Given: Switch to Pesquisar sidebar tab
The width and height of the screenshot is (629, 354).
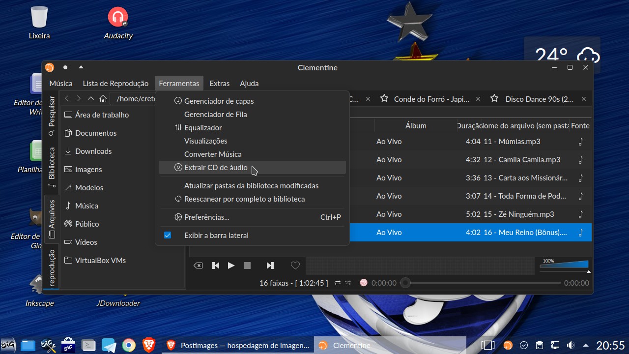Looking at the screenshot, I should [52, 116].
